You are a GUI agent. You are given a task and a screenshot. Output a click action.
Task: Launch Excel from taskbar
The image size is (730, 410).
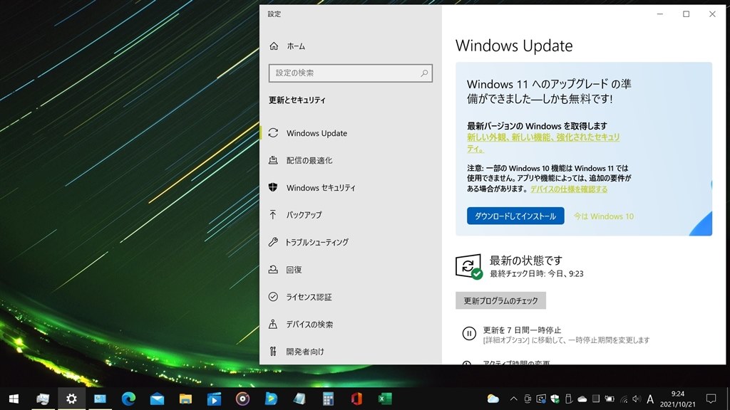coord(385,399)
